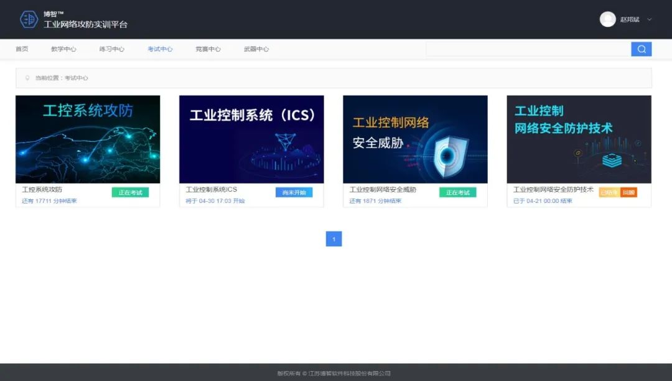Click the 博智 platform logo icon
The image size is (672, 381).
pos(29,19)
